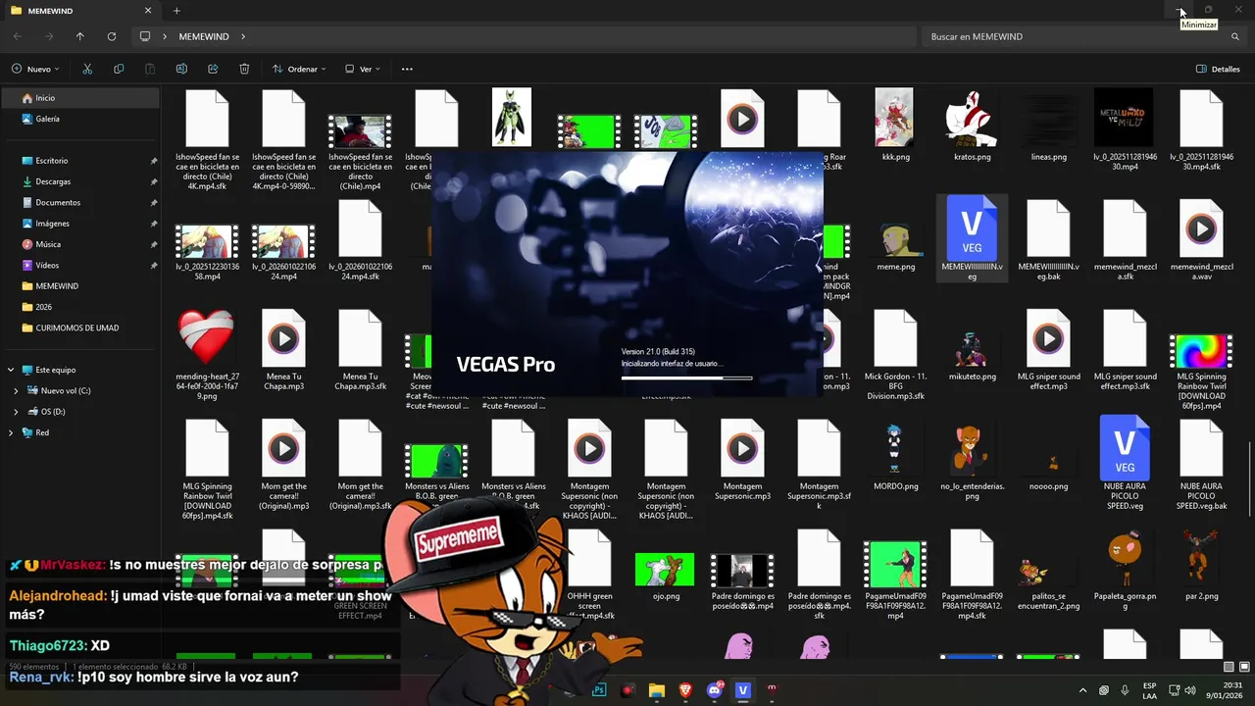
Task: Select NUBE AURA PICOLO SPEED.veg file
Action: (1125, 463)
